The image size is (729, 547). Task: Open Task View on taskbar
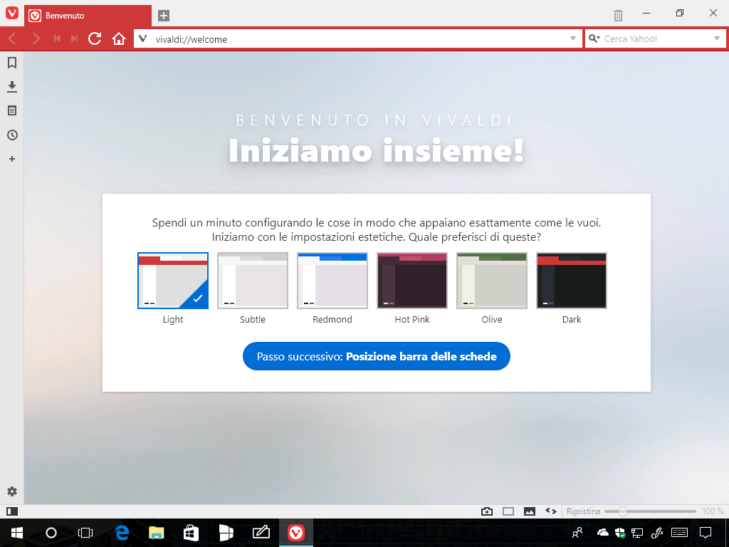pos(85,533)
